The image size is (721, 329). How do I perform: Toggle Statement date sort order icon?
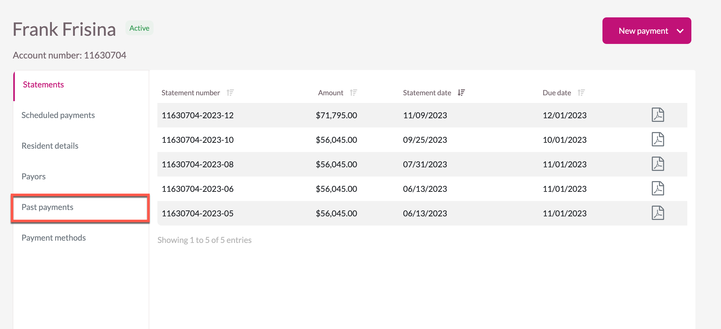coord(461,93)
